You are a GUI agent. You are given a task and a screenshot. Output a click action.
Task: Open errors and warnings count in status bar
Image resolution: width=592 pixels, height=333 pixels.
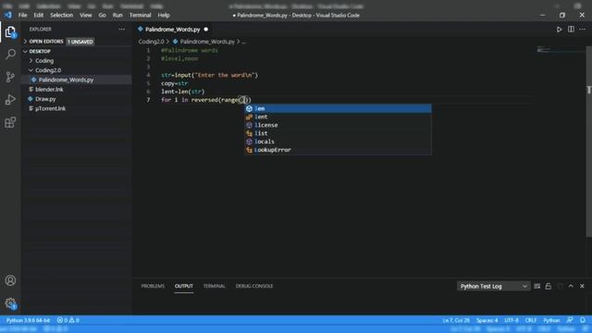(68, 320)
